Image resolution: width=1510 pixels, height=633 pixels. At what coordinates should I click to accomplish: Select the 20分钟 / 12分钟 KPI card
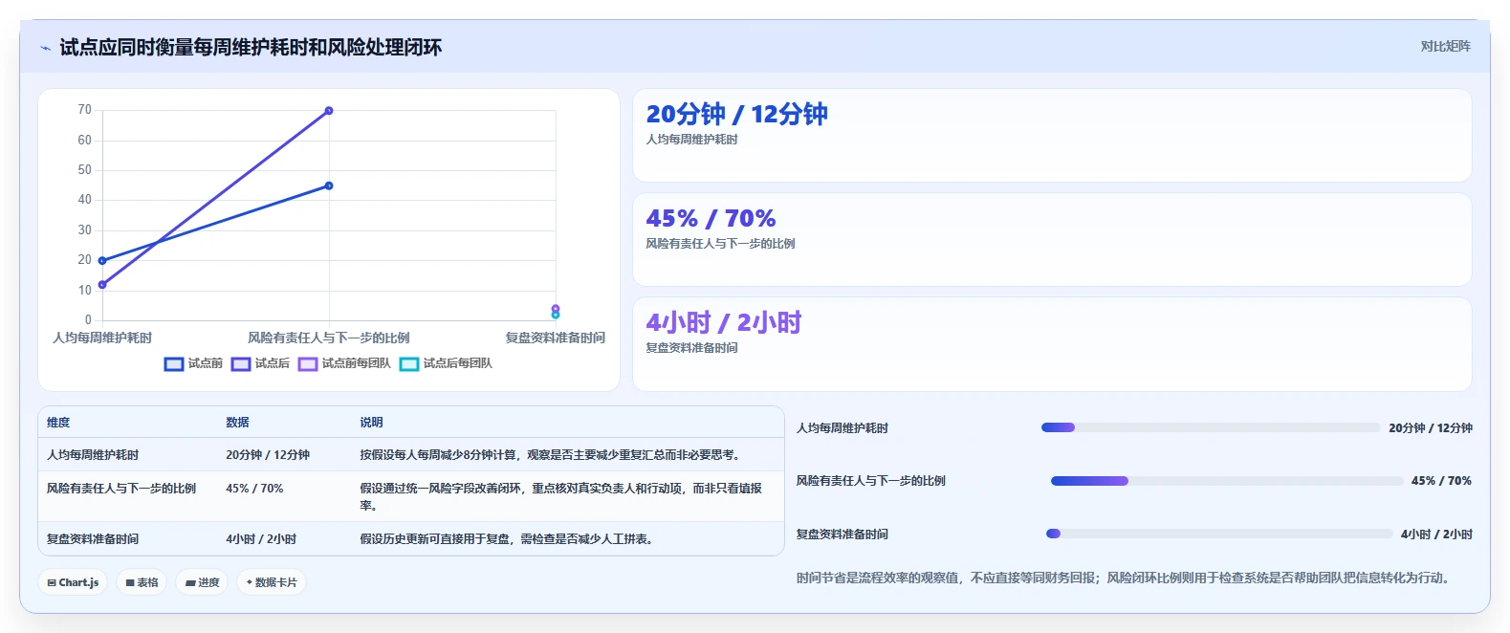(x=1052, y=136)
